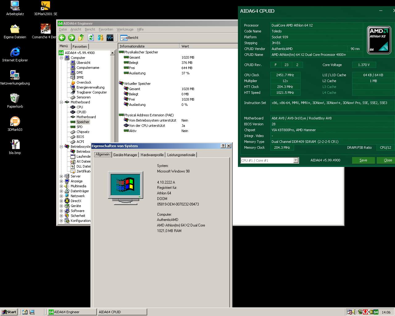Refresh the AIDA64 page via toolbar icon
The width and height of the screenshot is (395, 316).
[91, 38]
